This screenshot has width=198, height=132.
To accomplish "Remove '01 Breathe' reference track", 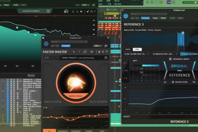I will pyautogui.click(x=177, y=54).
